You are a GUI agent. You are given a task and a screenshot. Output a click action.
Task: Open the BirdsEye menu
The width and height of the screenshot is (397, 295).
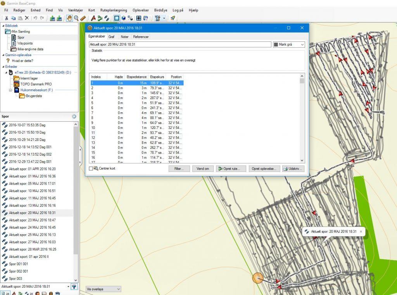[161, 10]
